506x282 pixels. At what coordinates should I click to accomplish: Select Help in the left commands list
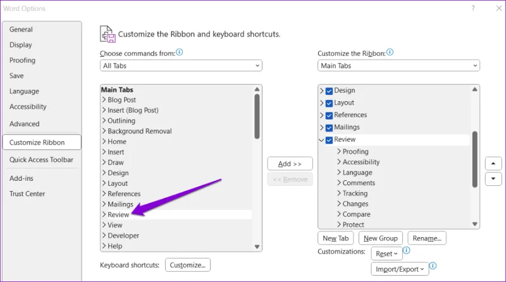[x=115, y=246]
